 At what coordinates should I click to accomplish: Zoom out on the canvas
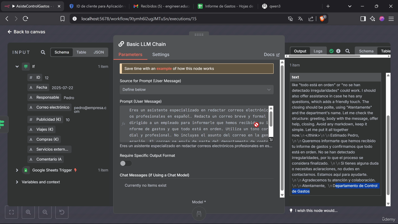click(45, 212)
